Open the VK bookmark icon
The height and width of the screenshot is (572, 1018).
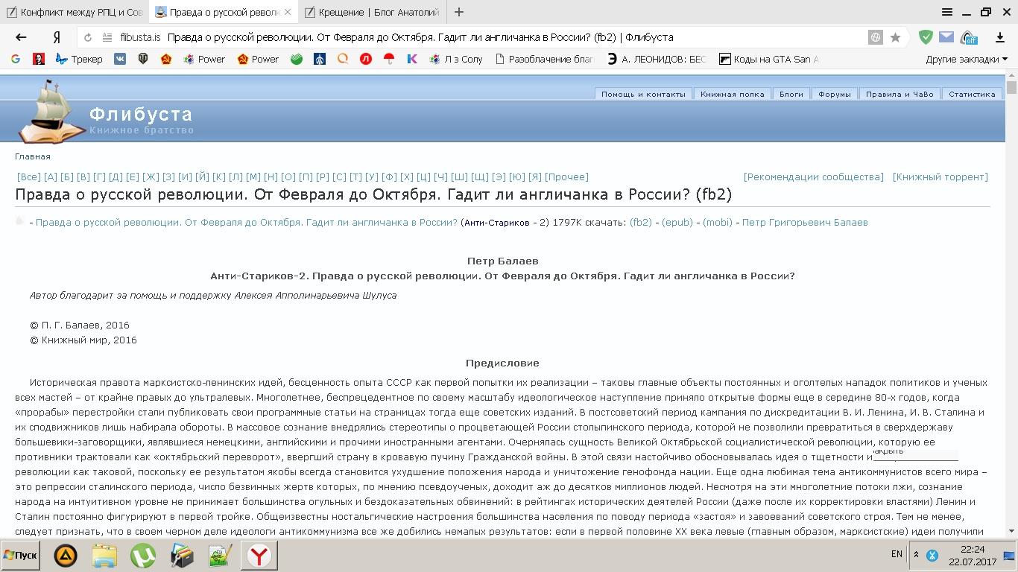(x=119, y=59)
